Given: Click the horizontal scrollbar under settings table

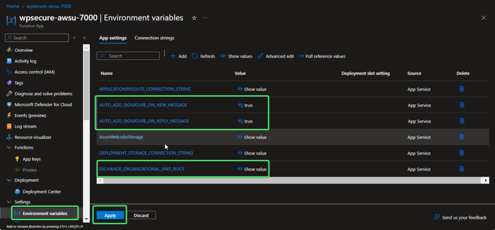Looking at the screenshot, I should (x=290, y=180).
